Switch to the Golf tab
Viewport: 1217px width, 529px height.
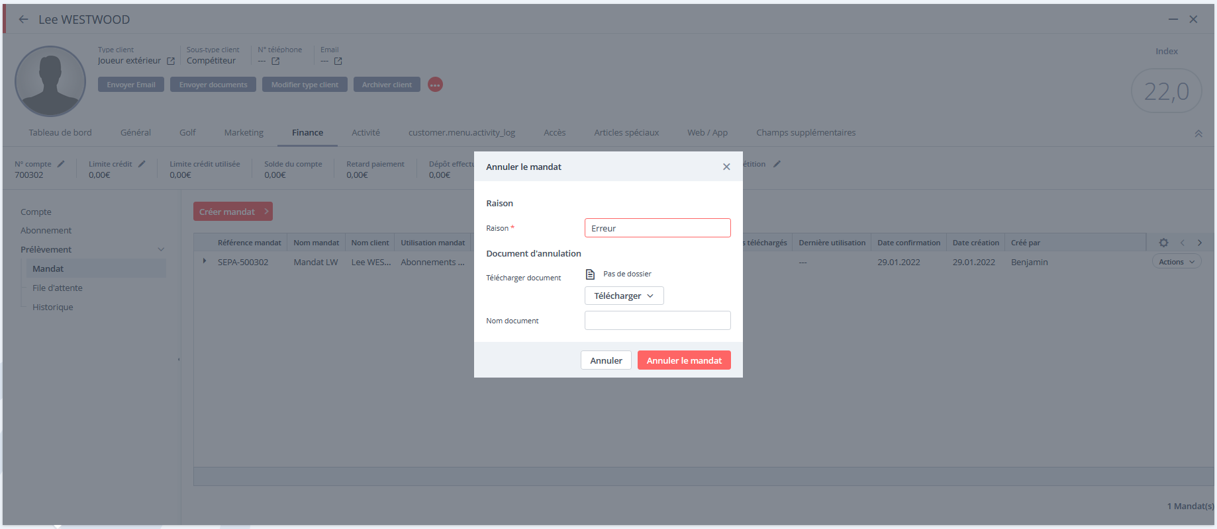click(x=187, y=133)
